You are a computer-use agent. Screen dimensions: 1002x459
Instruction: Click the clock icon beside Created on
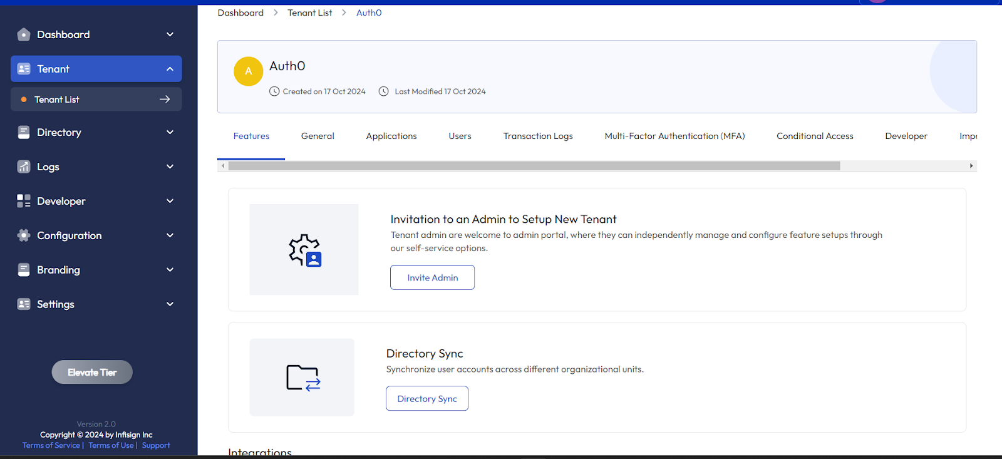pyautogui.click(x=274, y=91)
